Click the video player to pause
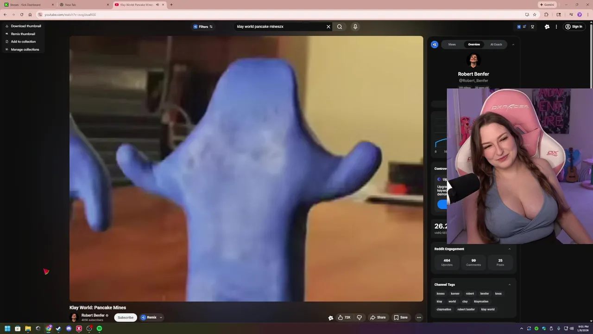 246,169
